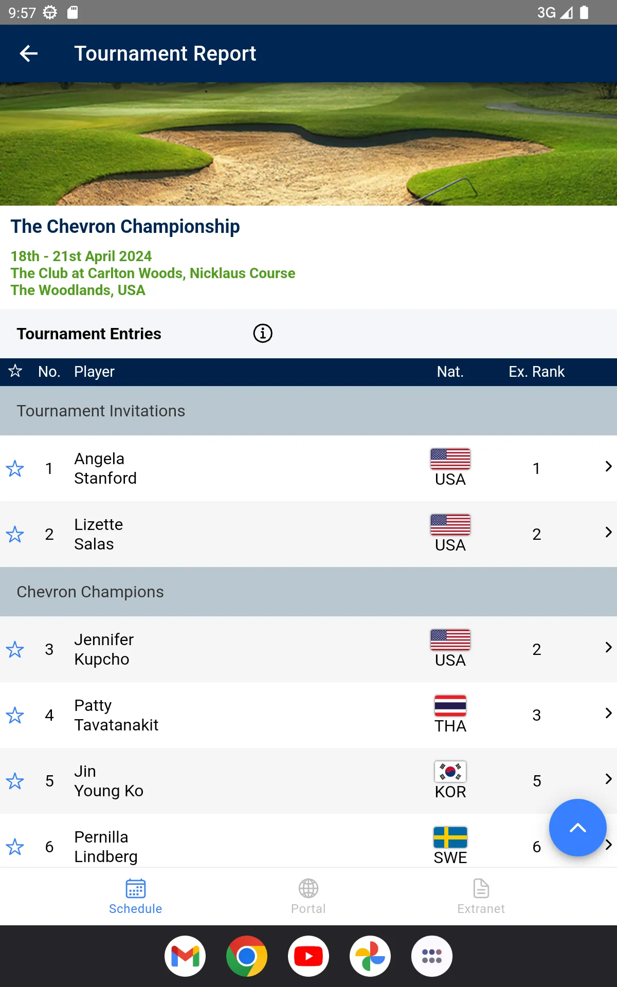Image resolution: width=617 pixels, height=987 pixels.
Task: Favorite Angela Stanford with the star
Action: tap(15, 468)
